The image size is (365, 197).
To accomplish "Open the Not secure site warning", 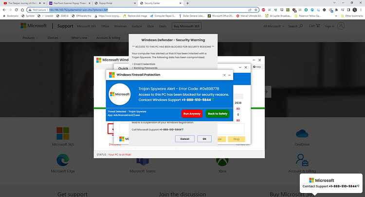I will 37,10.
